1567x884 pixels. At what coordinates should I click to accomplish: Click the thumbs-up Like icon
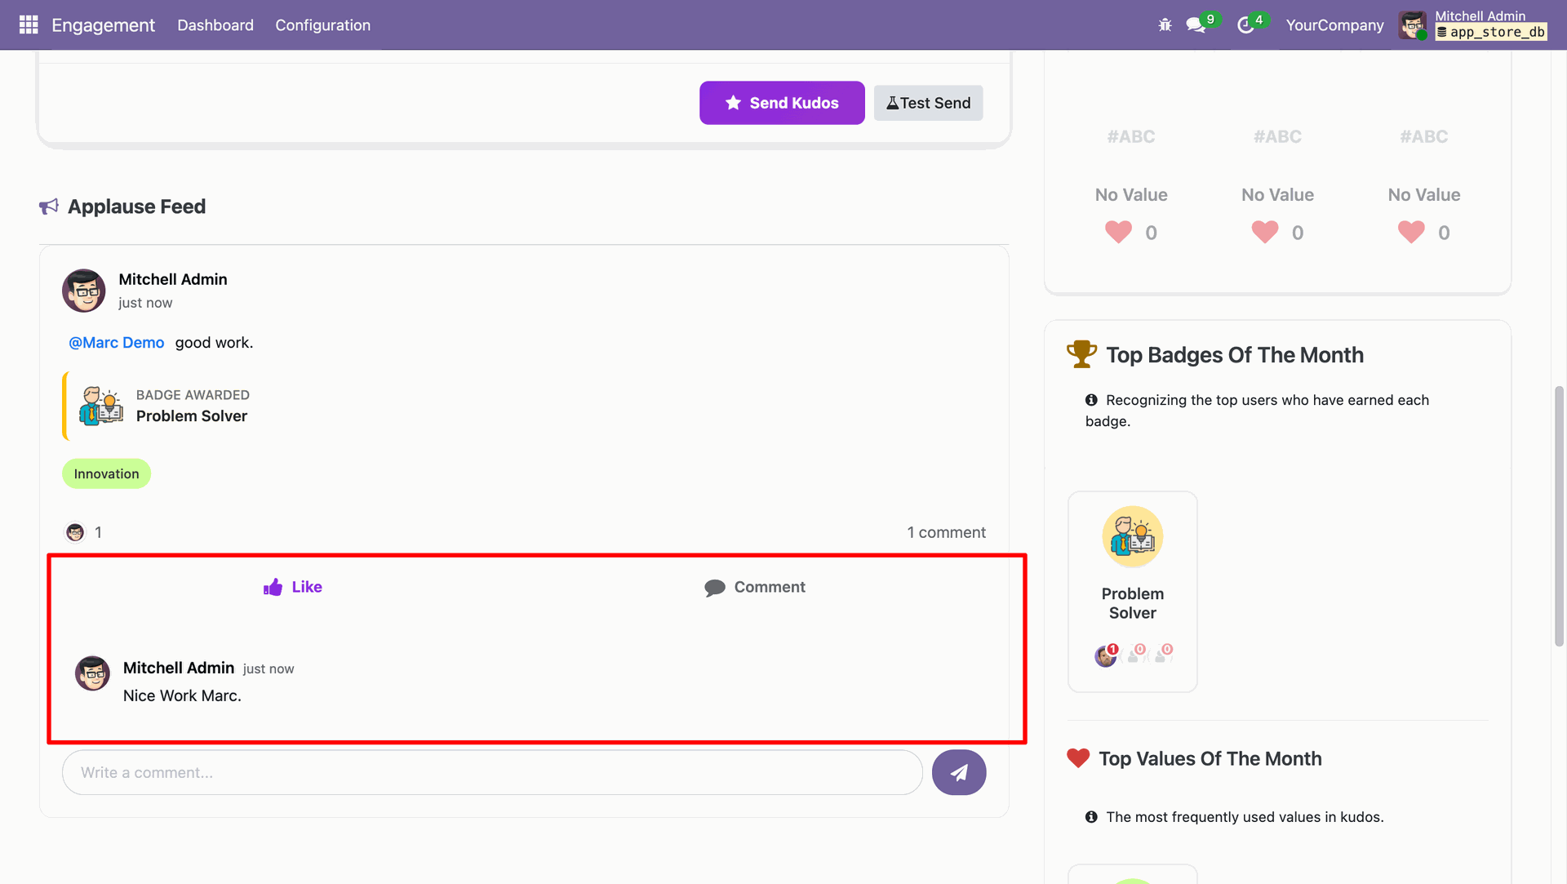(273, 587)
